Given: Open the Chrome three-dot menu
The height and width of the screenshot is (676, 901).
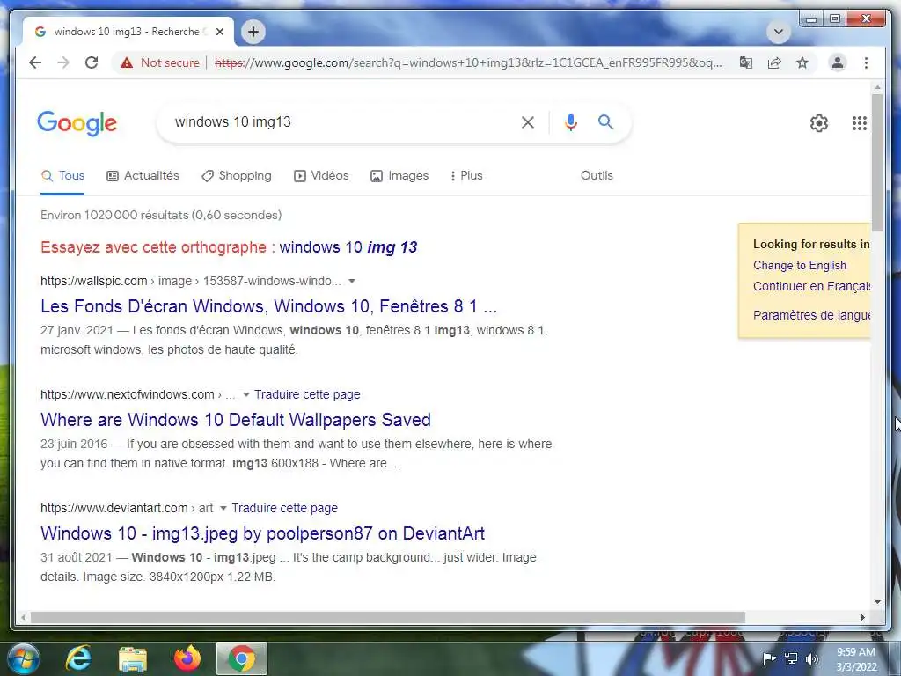Looking at the screenshot, I should tap(866, 62).
